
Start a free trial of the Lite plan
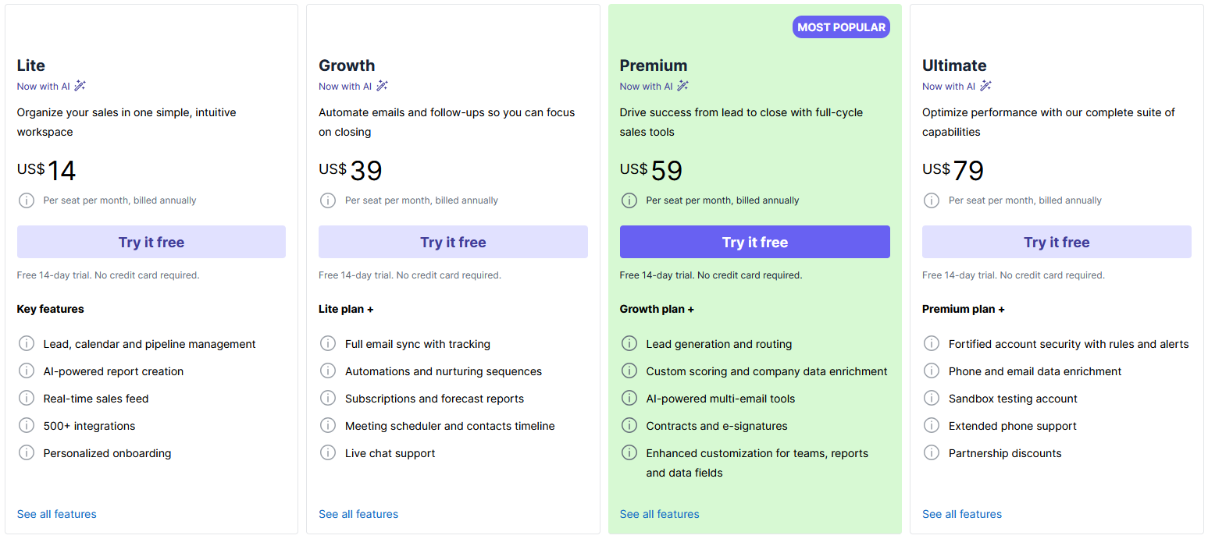151,242
